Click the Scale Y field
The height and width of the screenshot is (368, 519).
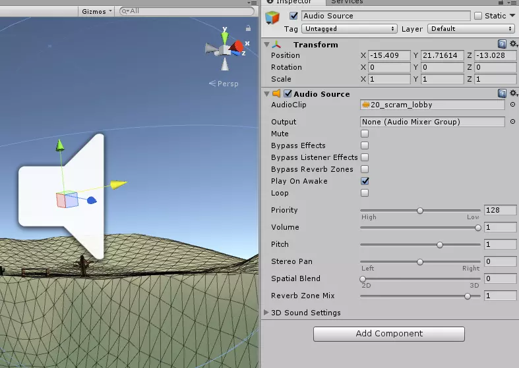pyautogui.click(x=443, y=79)
